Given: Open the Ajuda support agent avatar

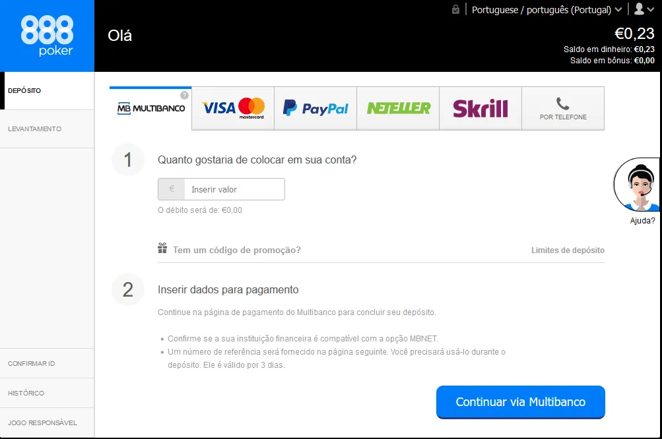Looking at the screenshot, I should (638, 185).
